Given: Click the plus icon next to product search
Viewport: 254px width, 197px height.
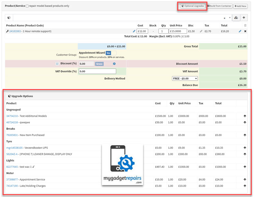Looking at the screenshot, I should 244,18.
